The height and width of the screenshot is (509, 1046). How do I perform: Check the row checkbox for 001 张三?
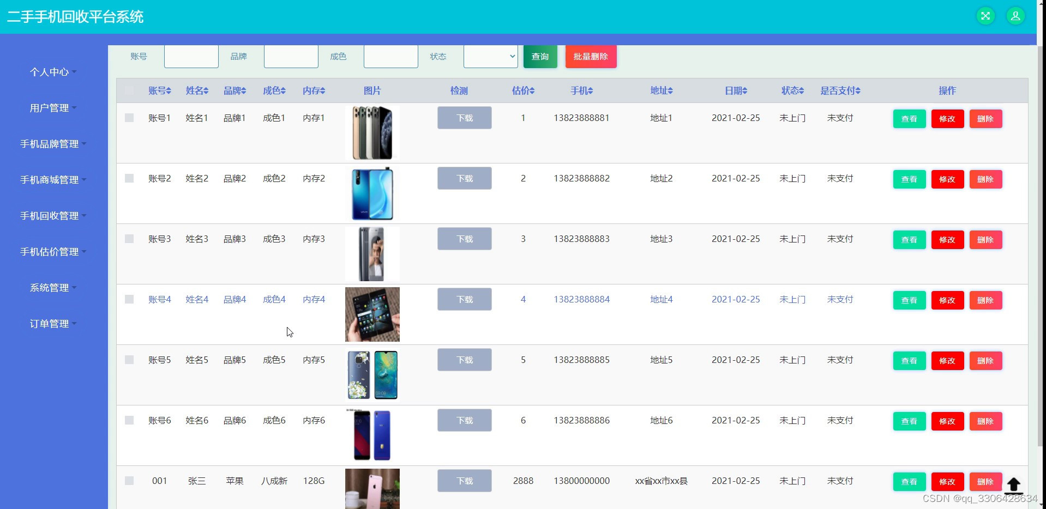pos(129,481)
